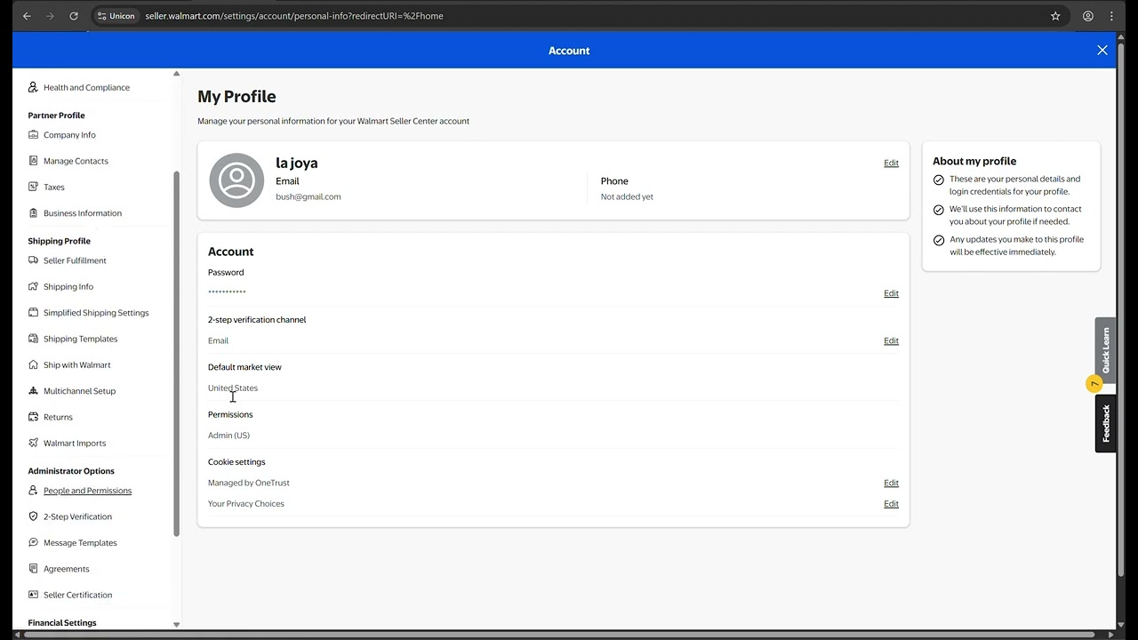
Task: Click the Seller Fulfillment truck icon
Action: (34, 260)
